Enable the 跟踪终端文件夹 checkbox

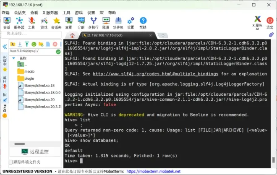pos(11,162)
